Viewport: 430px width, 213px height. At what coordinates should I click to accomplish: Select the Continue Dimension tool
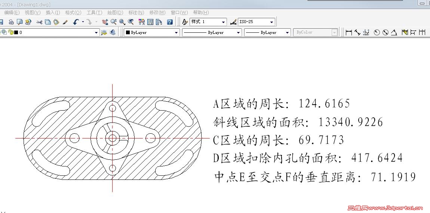(422, 32)
